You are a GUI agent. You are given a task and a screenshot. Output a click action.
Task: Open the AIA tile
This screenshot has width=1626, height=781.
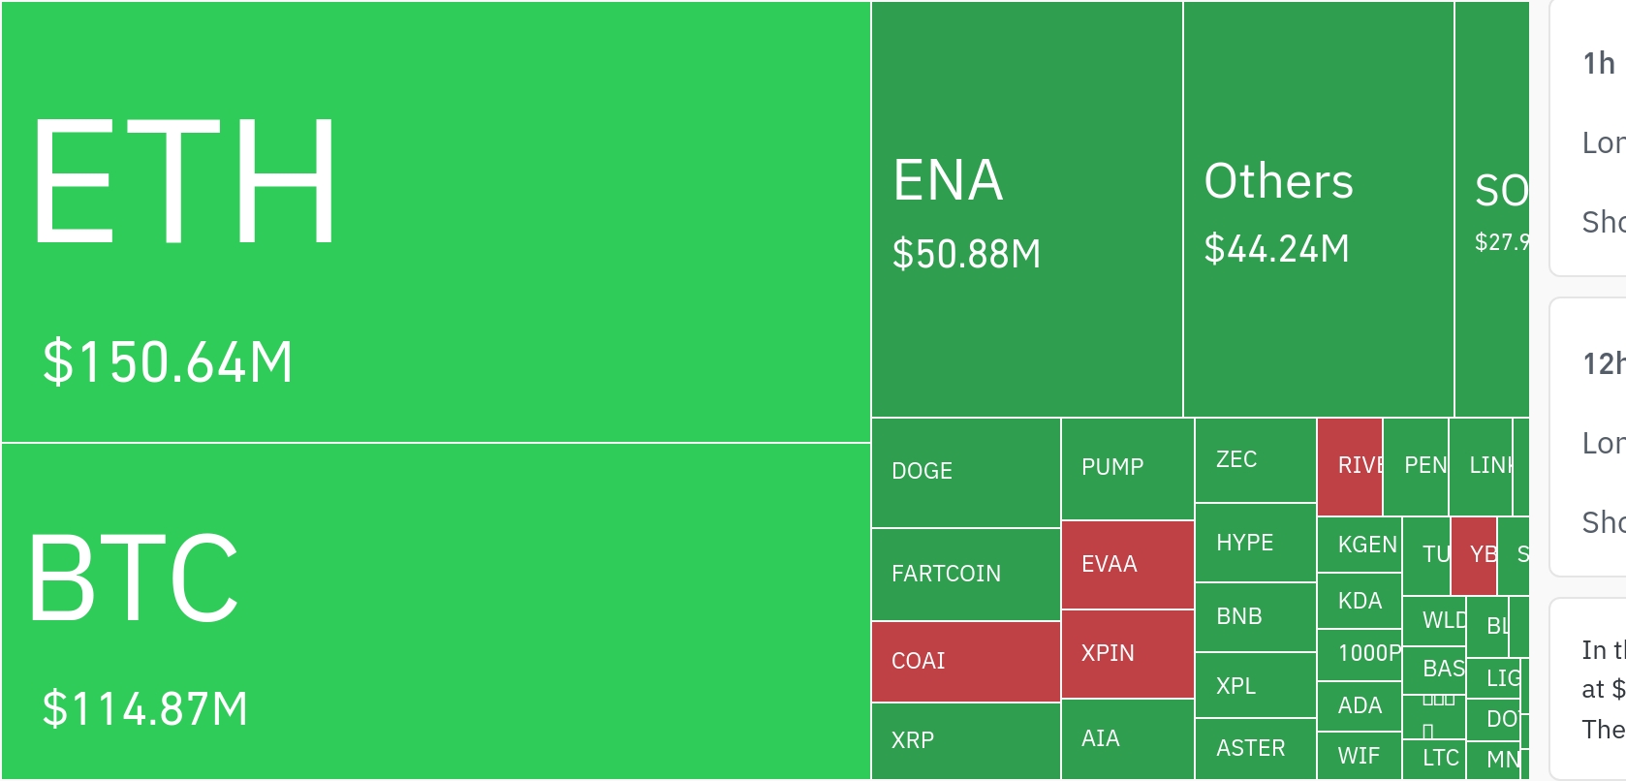(1127, 739)
